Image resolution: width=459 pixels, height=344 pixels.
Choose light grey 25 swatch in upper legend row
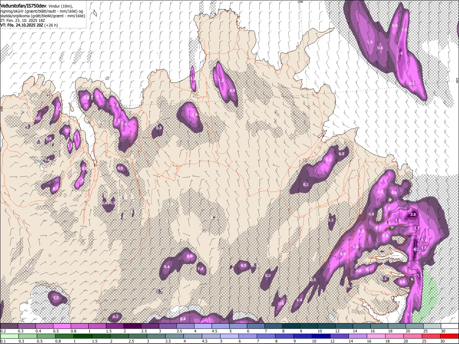point(432,326)
